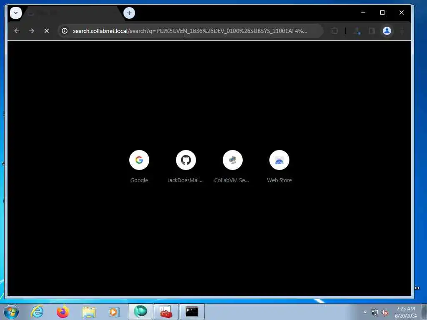427x320 pixels.
Task: Click the Web Store label text
Action: click(x=279, y=180)
